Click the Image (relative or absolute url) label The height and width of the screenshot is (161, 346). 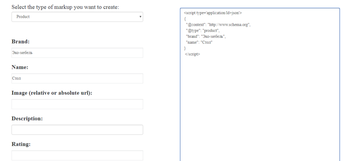coord(52,93)
